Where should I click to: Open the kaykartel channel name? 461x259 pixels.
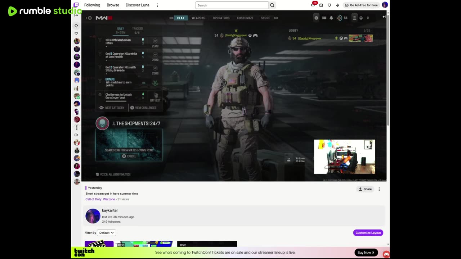click(109, 210)
